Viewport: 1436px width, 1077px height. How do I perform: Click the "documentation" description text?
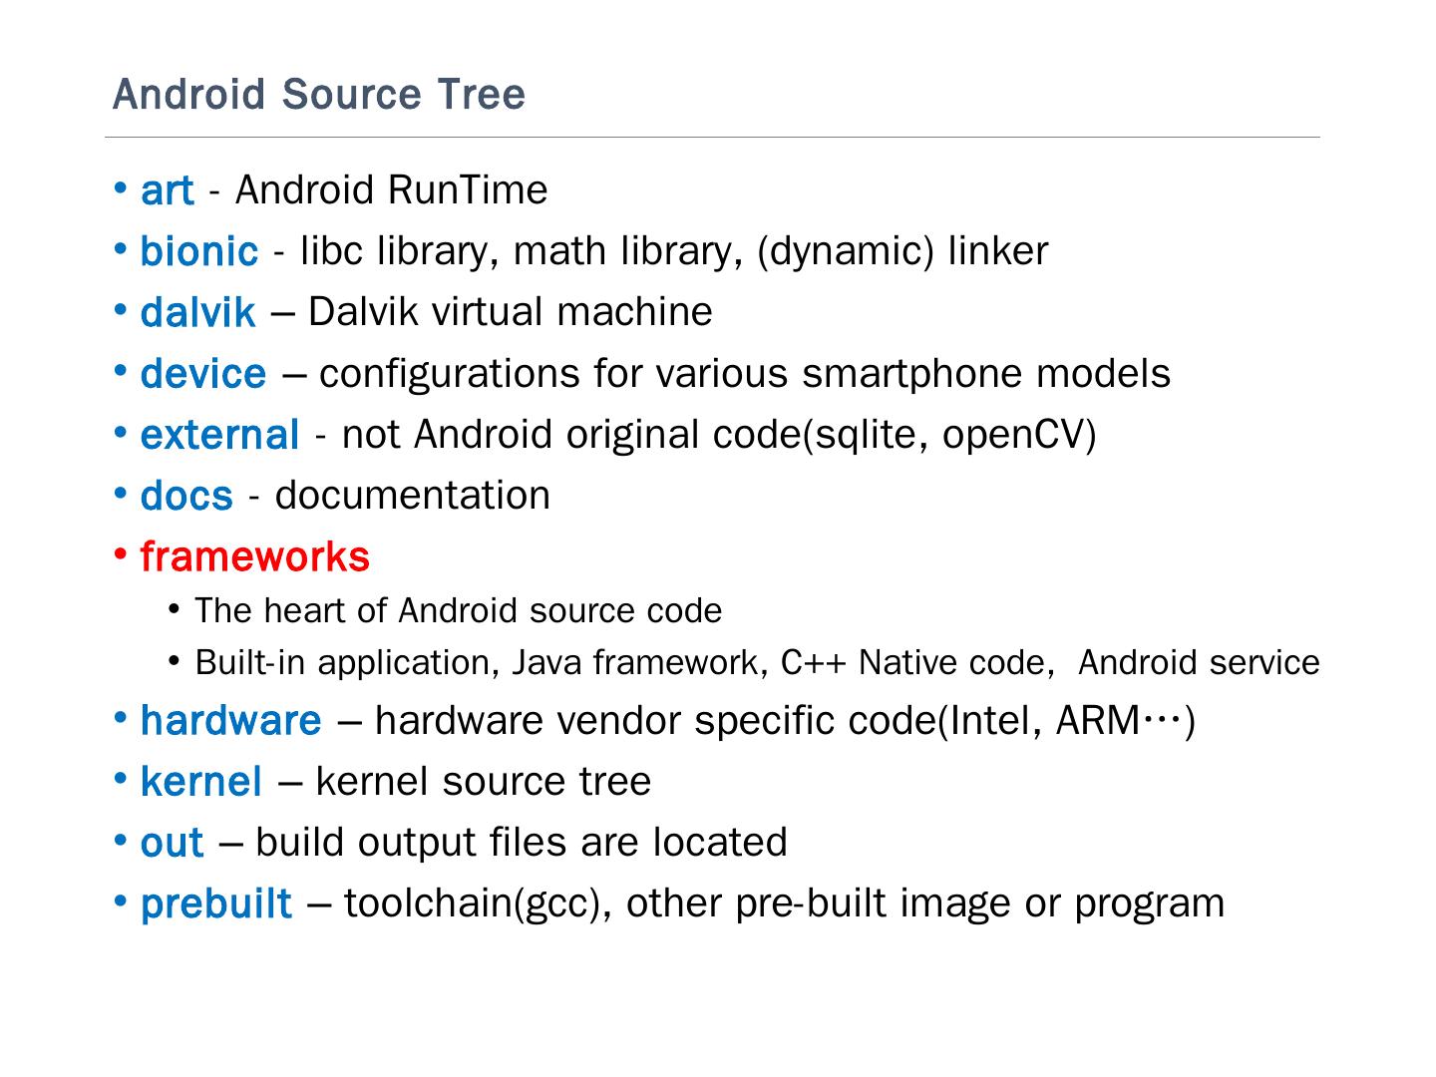(x=412, y=495)
